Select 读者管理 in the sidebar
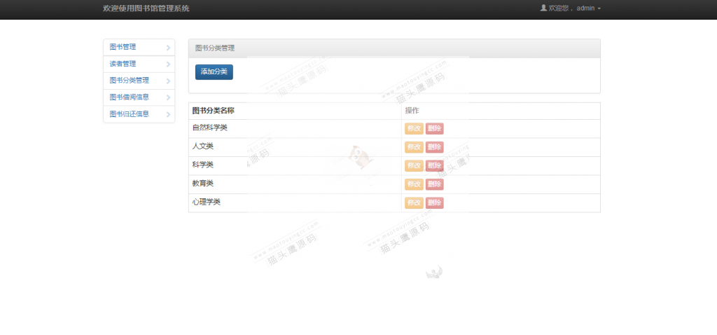The width and height of the screenshot is (717, 335). [123, 64]
